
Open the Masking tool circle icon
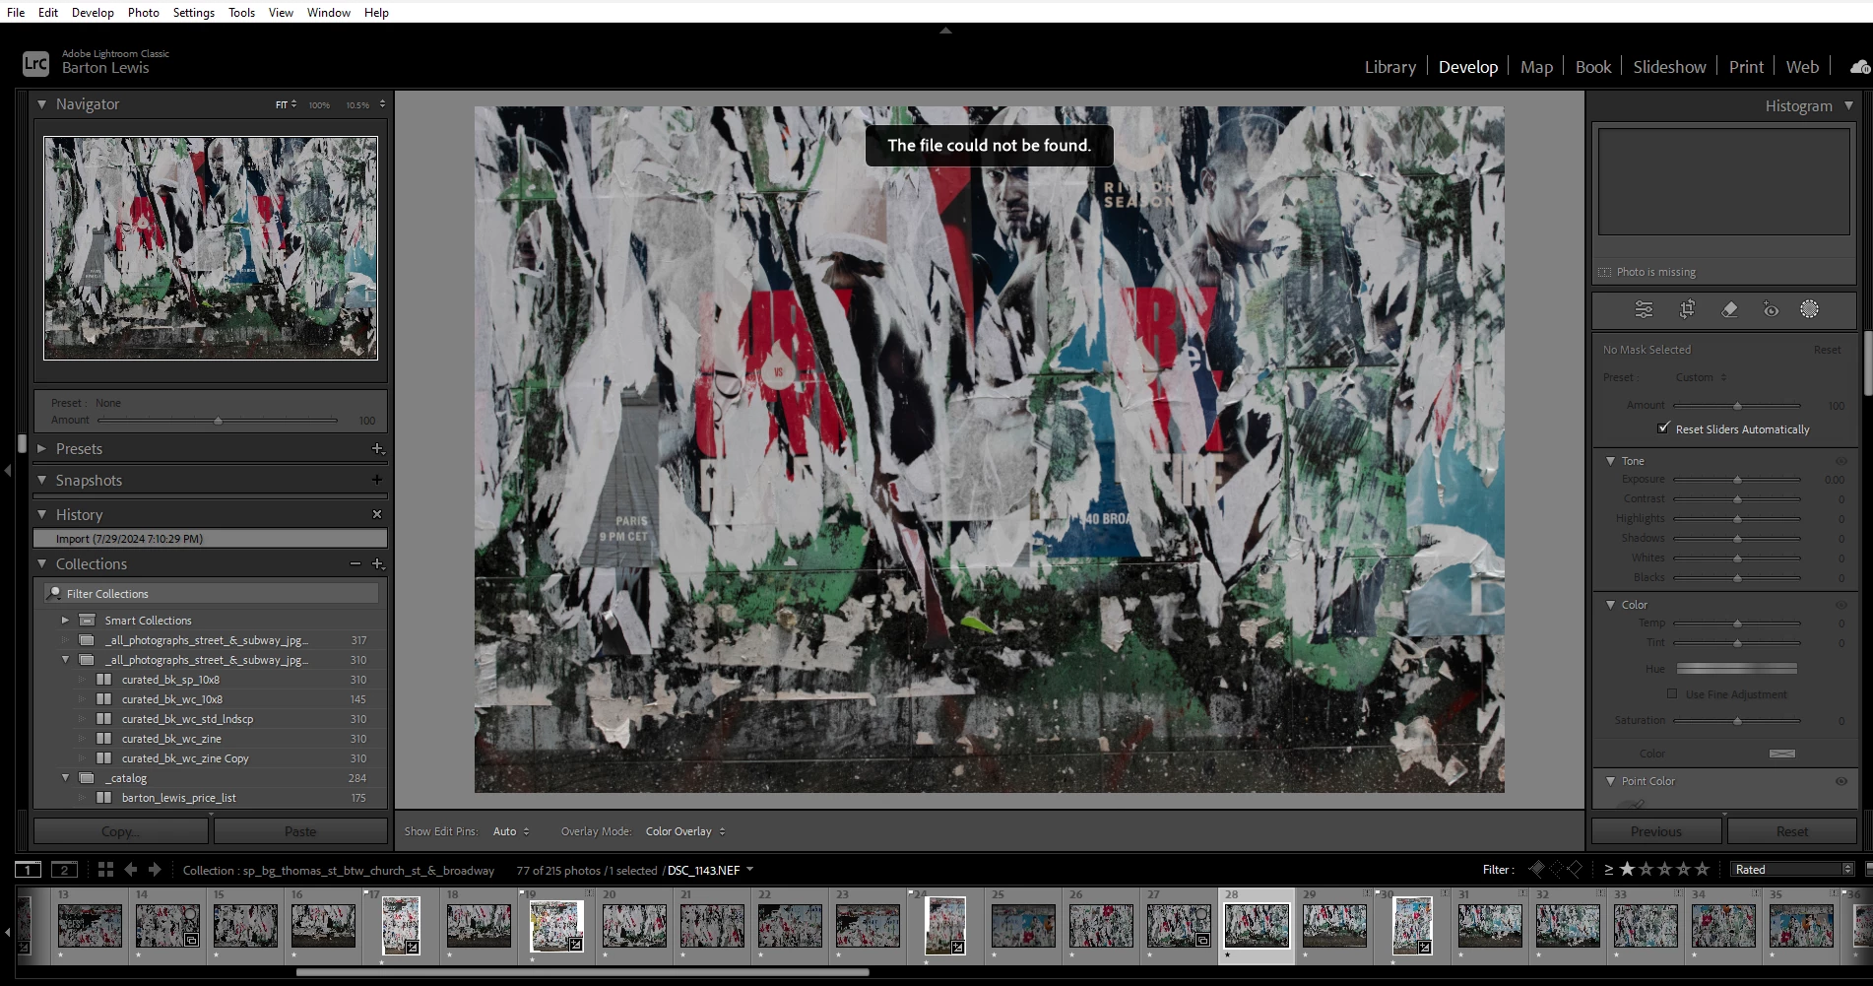pyautogui.click(x=1810, y=309)
